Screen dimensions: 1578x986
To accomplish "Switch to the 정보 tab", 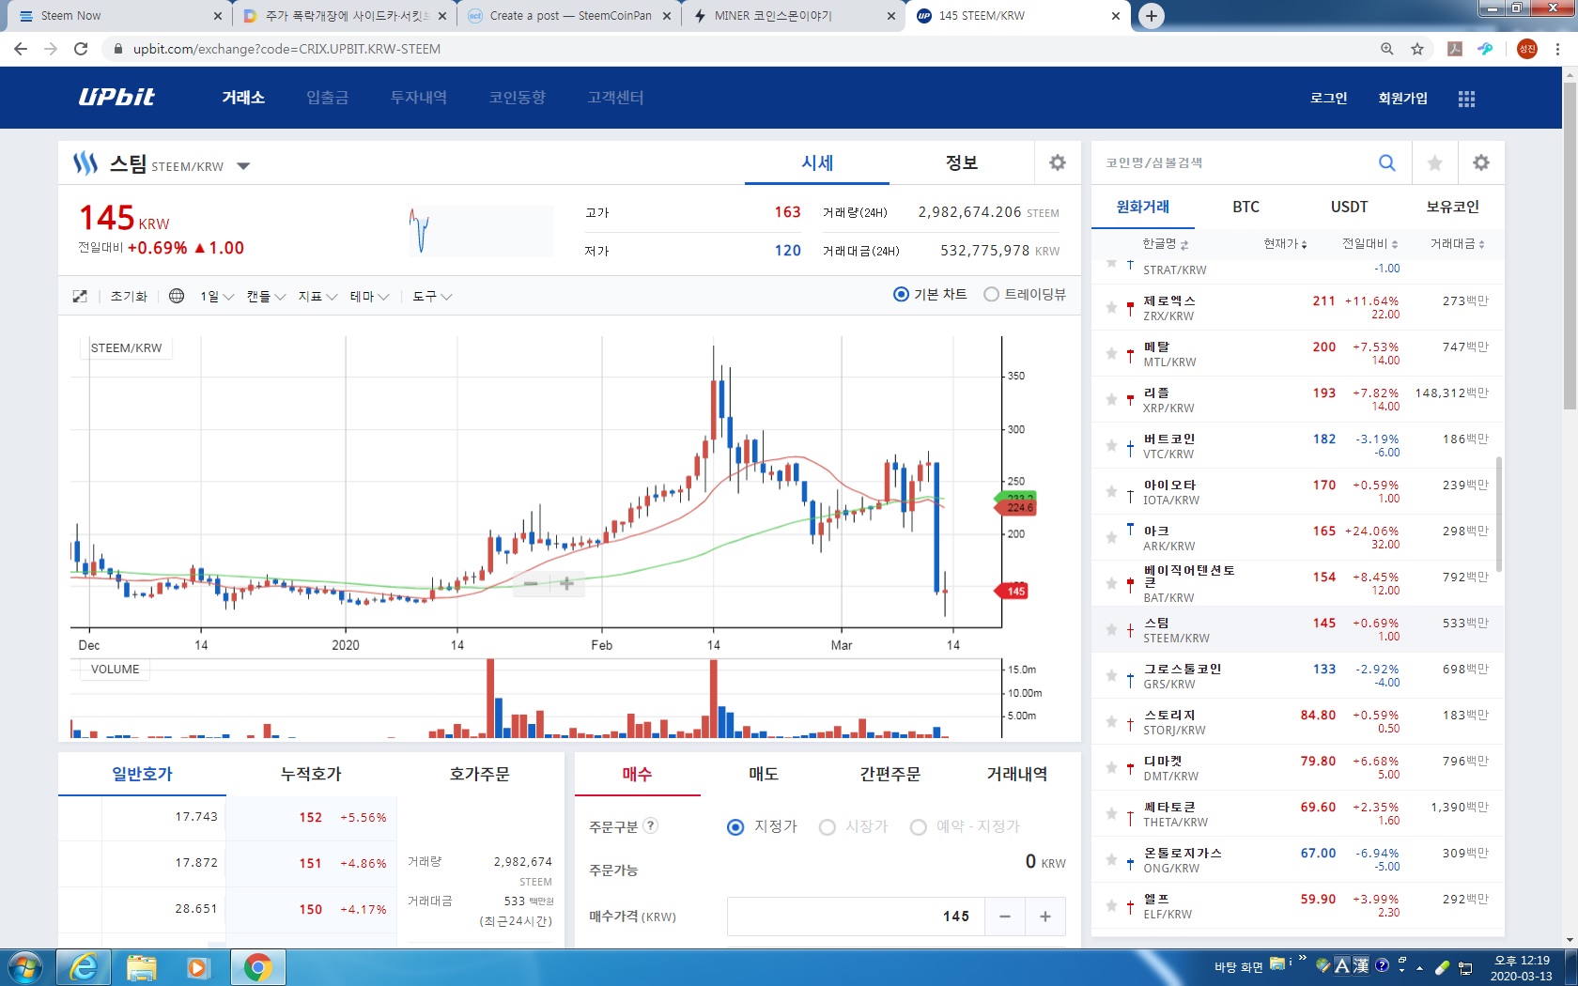I will coord(961,162).
